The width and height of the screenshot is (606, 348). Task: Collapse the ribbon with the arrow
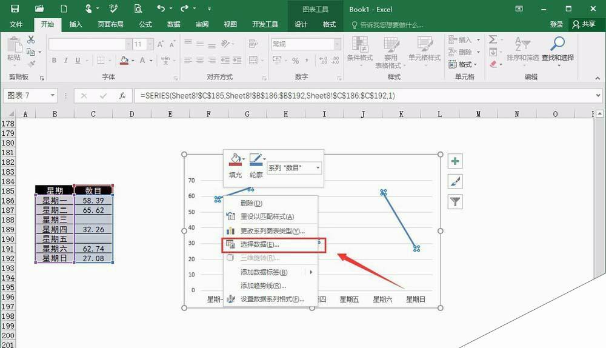click(598, 78)
